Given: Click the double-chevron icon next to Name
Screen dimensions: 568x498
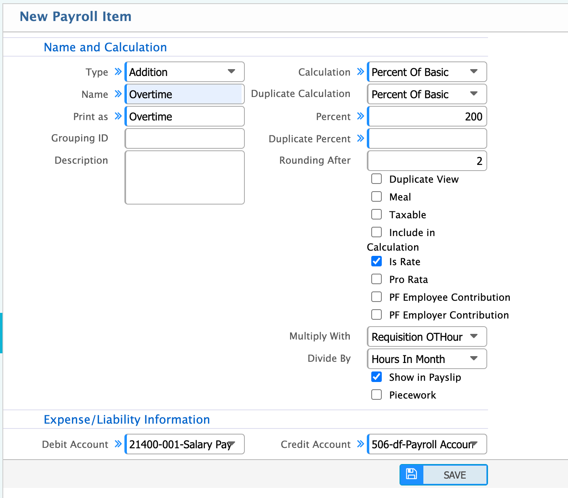Looking at the screenshot, I should pos(118,93).
